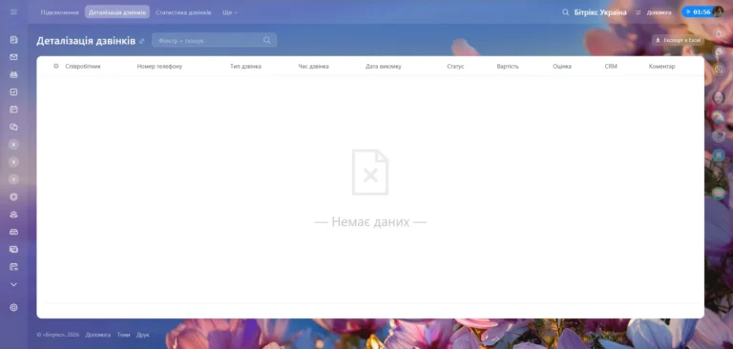Click the search magnifier in top bar
The image size is (733, 349).
click(x=566, y=12)
